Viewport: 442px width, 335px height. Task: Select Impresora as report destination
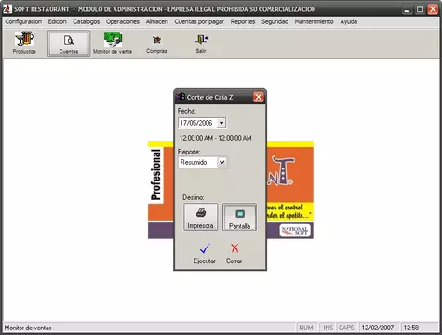(x=200, y=217)
